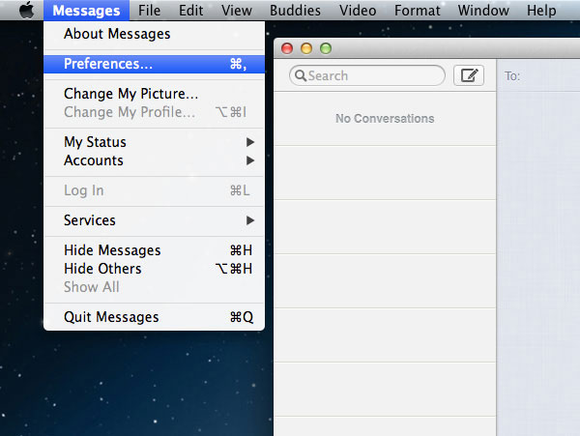This screenshot has width=580, height=436.
Task: Open the File menu
Action: (x=150, y=11)
